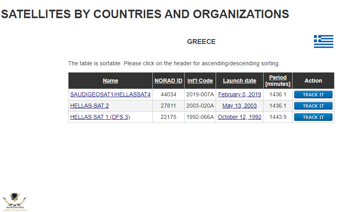Open February 5, 2019 launch date link
The height and width of the screenshot is (212, 345).
[x=239, y=94]
